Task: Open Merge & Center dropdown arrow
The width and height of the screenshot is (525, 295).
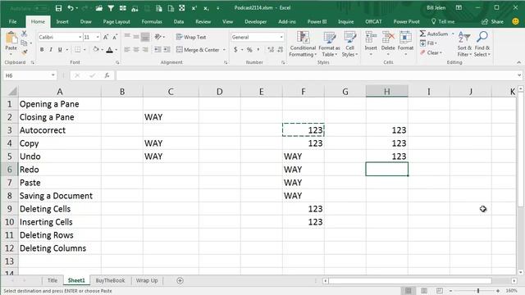Action: click(x=224, y=50)
